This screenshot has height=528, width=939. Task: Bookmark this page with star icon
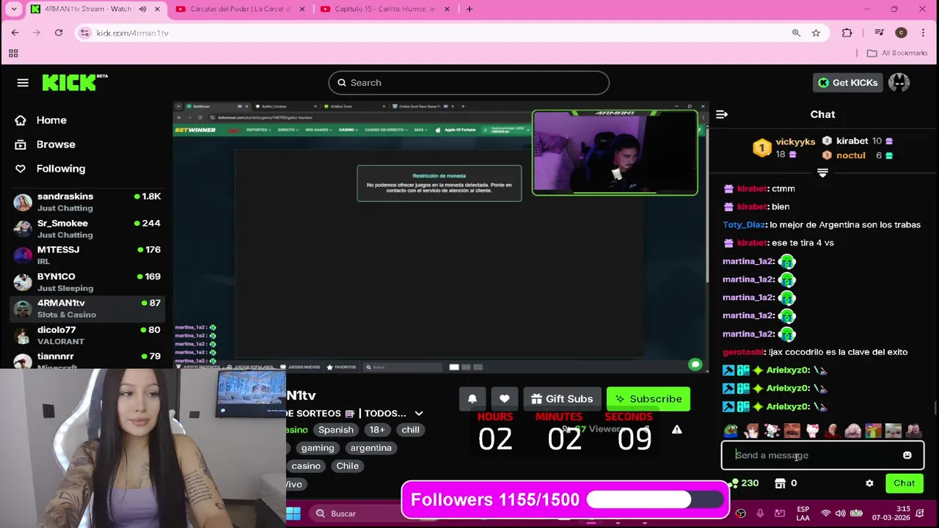tap(816, 33)
